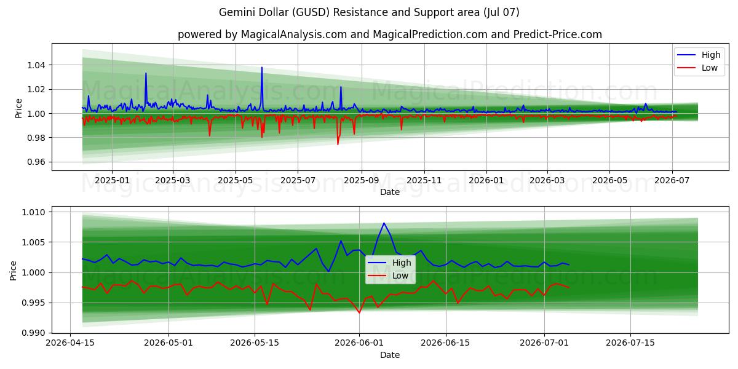This screenshot has height=369, width=738.
Task: Click the 1.010 price tick on bottom chart
Action: (x=35, y=212)
